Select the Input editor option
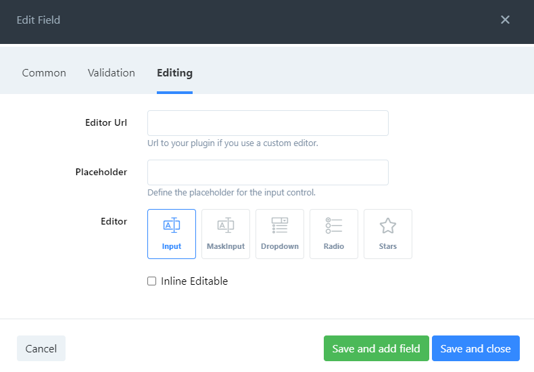This screenshot has height=372, width=534. 172,234
